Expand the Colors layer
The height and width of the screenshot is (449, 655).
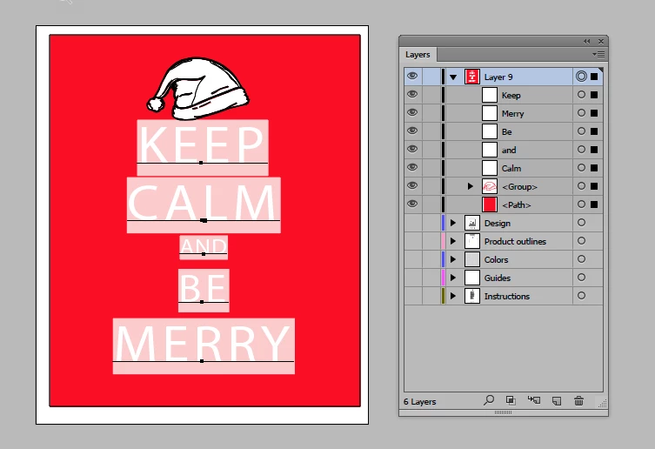click(453, 259)
